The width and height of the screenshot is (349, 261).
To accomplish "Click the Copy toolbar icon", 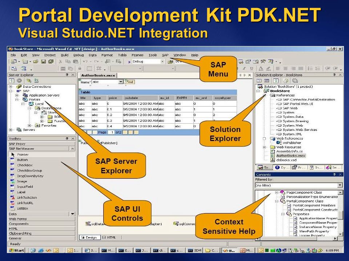I will click(x=68, y=62).
